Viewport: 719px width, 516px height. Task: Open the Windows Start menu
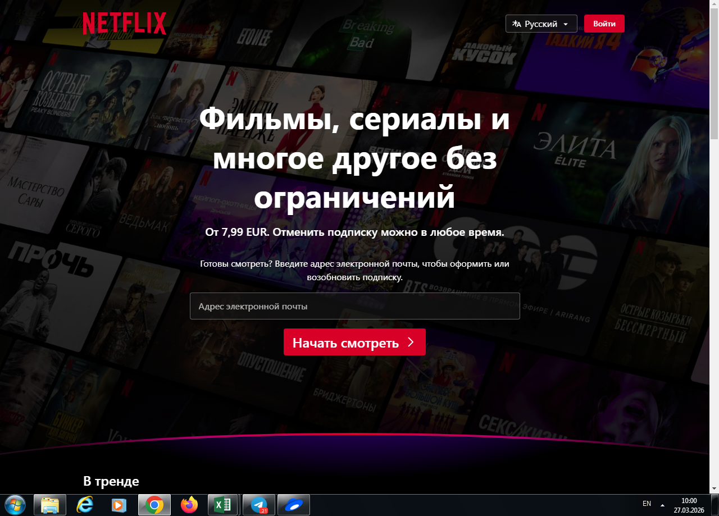[15, 505]
